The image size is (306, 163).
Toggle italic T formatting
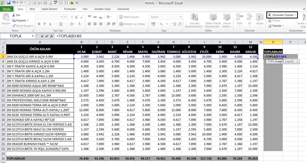click(44, 24)
